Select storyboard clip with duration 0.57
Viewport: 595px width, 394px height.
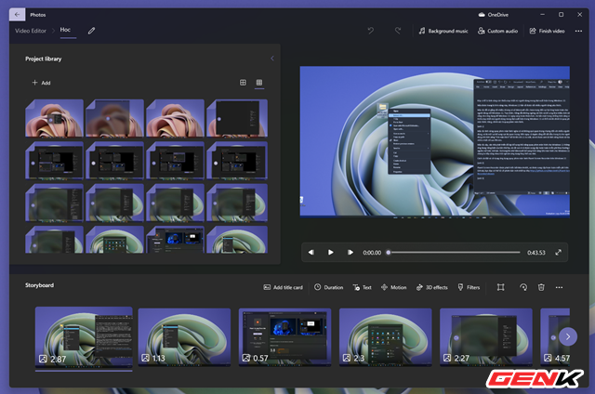[x=285, y=337]
